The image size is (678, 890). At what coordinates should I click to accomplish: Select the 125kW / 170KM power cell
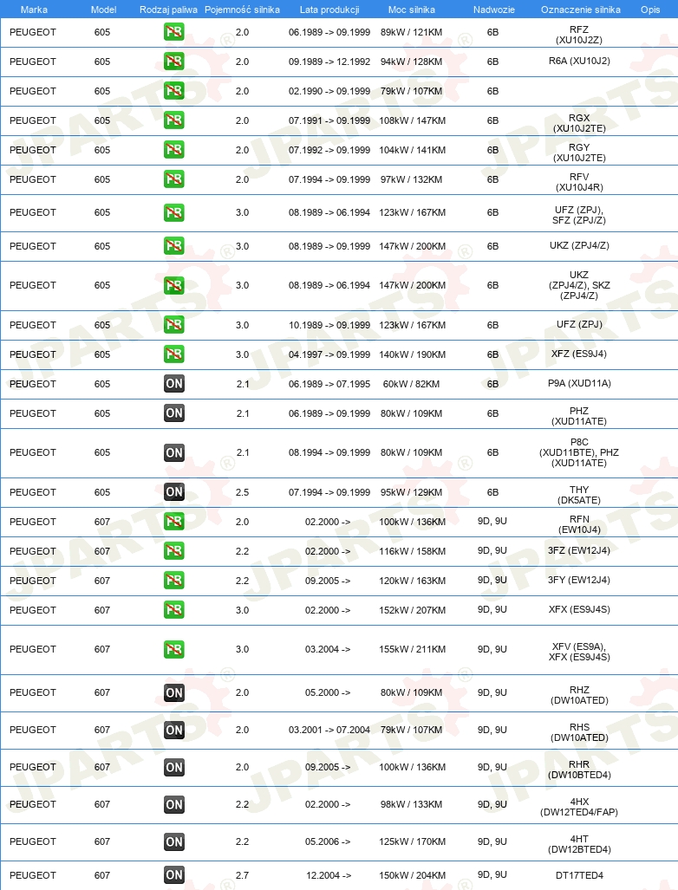pos(412,841)
